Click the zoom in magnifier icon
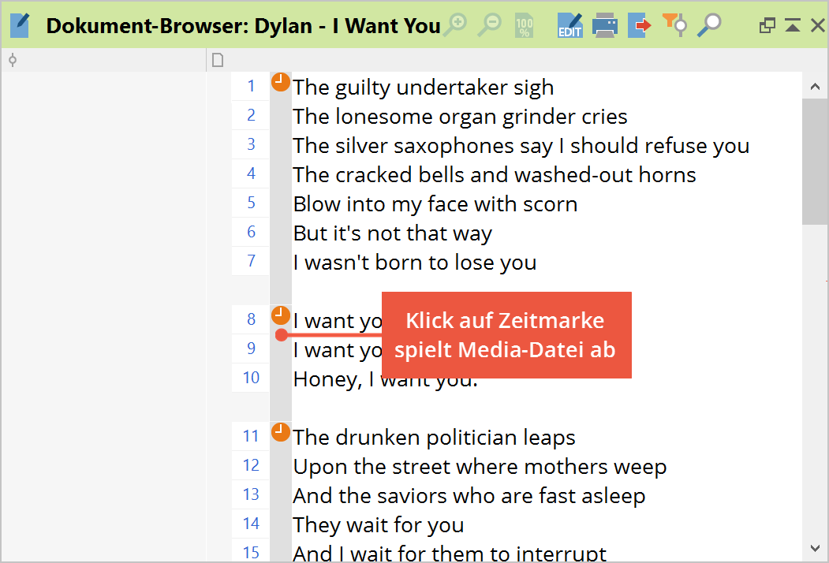Viewport: 829px width, 563px height. click(x=454, y=25)
